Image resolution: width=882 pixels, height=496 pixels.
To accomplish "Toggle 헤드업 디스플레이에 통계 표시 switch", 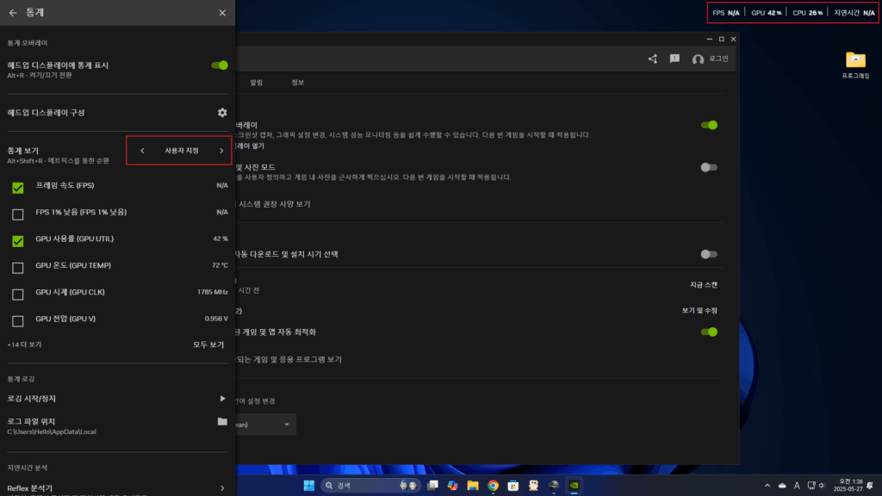I will tap(220, 65).
